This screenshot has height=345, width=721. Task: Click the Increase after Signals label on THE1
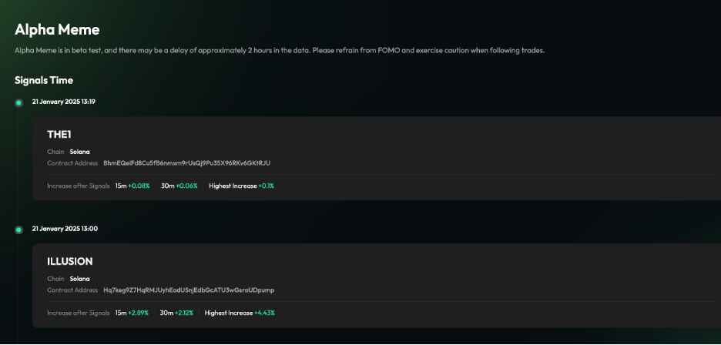tap(79, 186)
